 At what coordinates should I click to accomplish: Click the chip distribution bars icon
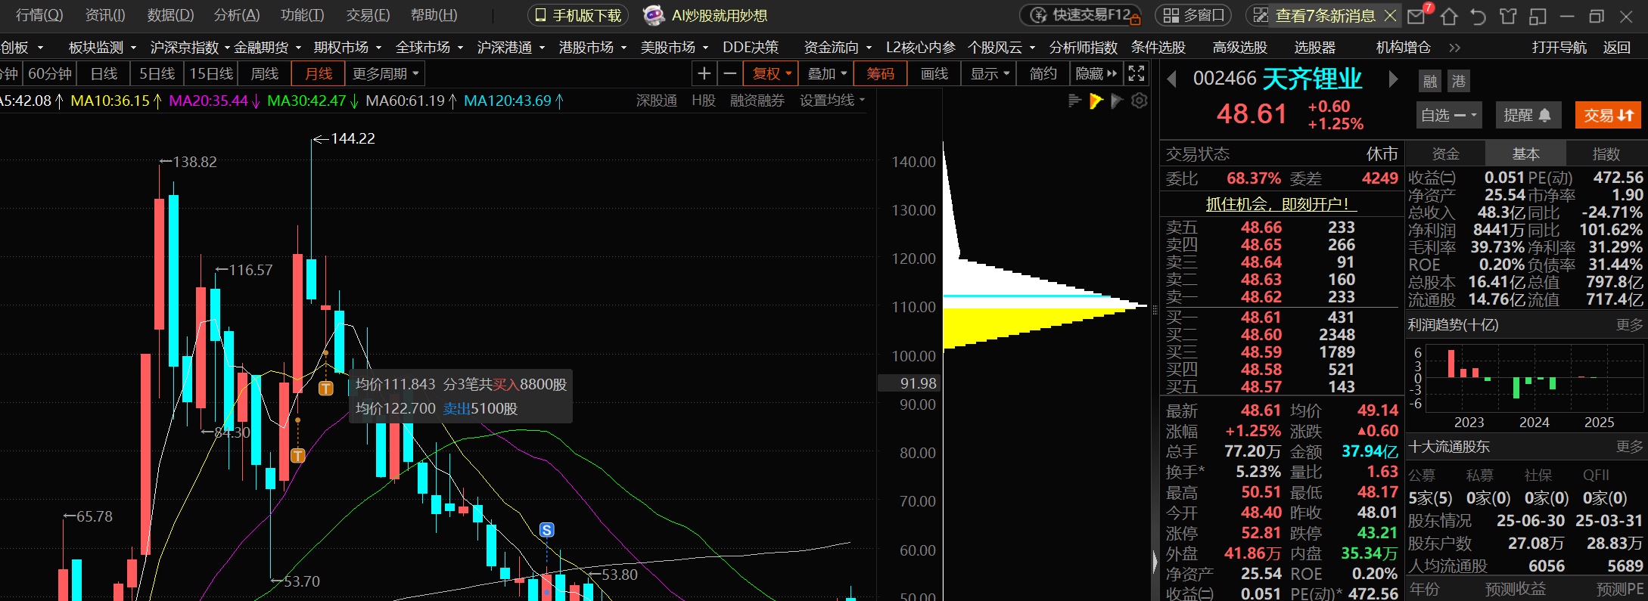(1074, 101)
